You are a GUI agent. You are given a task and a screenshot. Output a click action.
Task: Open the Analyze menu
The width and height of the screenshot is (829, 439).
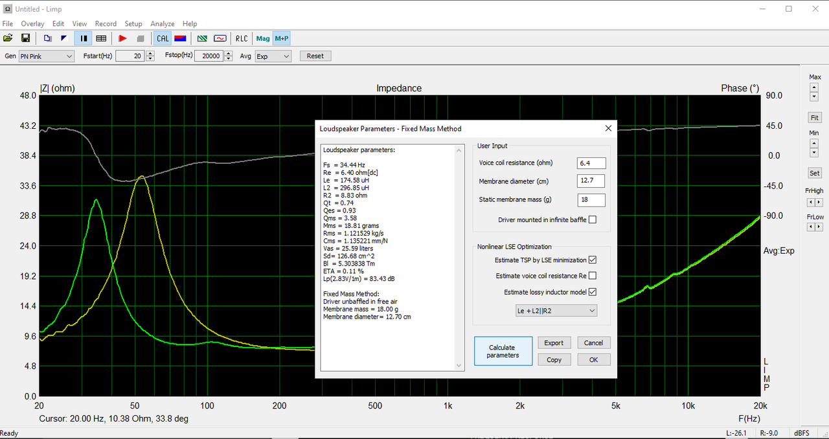point(163,24)
